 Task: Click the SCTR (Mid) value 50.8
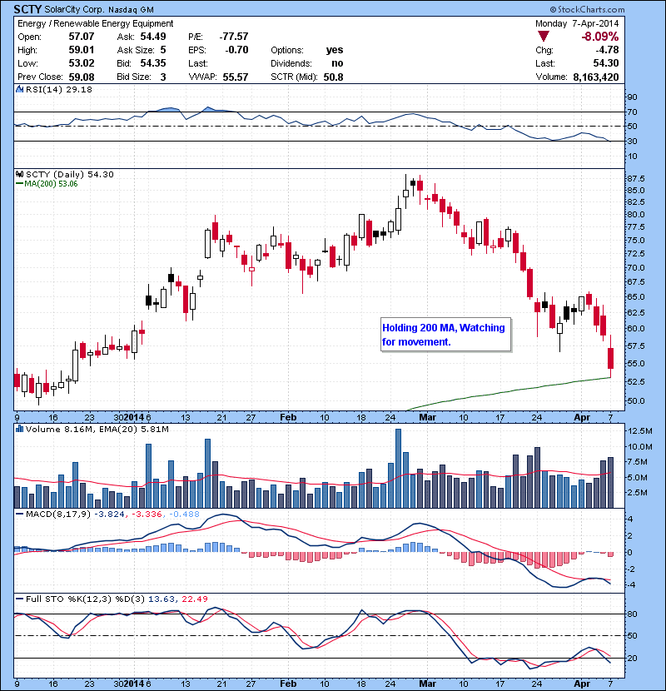(x=333, y=77)
